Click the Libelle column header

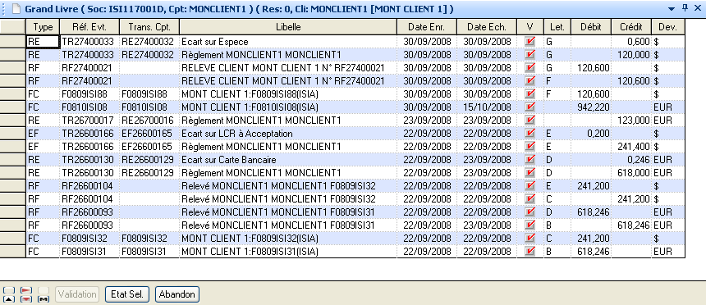288,27
